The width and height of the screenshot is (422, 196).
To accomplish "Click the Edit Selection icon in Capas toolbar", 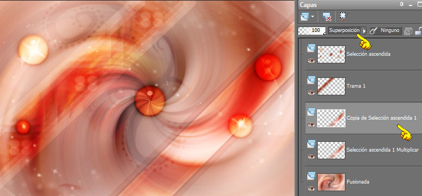I will (x=343, y=16).
